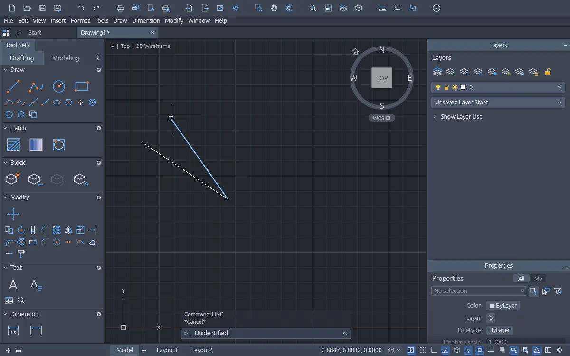Open the Unsaved Layer State dropdown
Viewport: 570px width, 356px height.
pyautogui.click(x=498, y=102)
